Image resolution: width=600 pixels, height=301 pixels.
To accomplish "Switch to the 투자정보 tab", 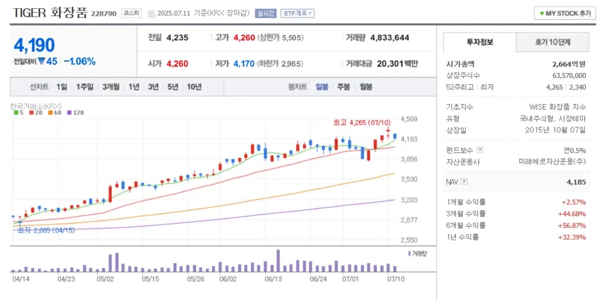I will (480, 42).
